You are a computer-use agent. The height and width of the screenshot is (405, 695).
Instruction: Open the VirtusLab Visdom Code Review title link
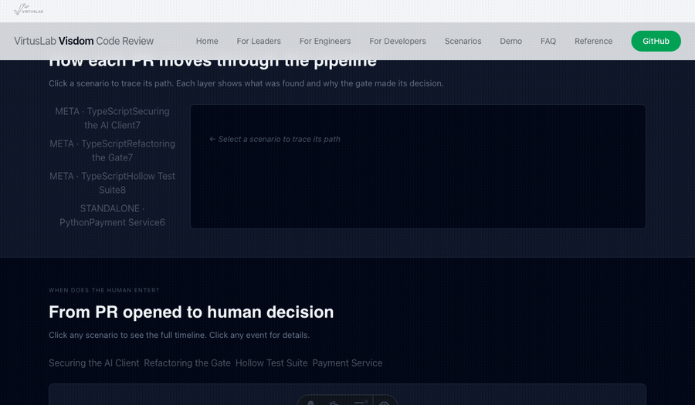(84, 41)
